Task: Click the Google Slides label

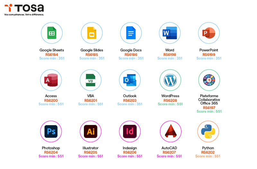Action: (92, 50)
